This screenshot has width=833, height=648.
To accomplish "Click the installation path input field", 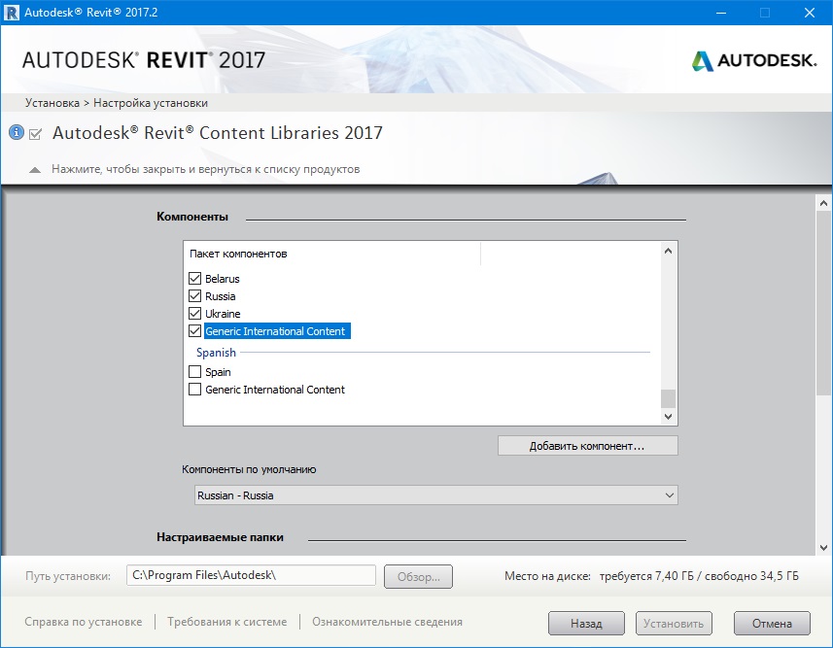I will (x=251, y=575).
